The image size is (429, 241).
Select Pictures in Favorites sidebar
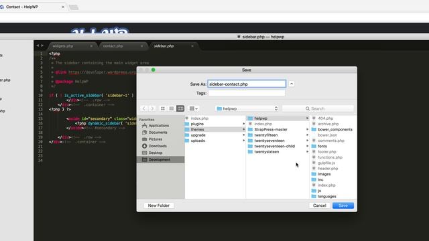click(x=155, y=139)
